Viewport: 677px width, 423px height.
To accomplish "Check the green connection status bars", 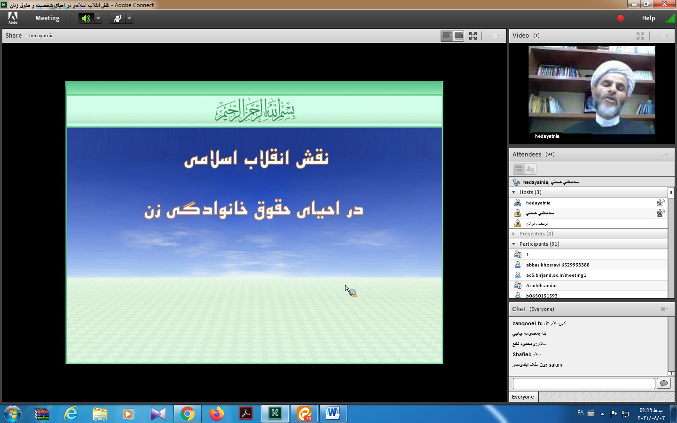I will [670, 18].
